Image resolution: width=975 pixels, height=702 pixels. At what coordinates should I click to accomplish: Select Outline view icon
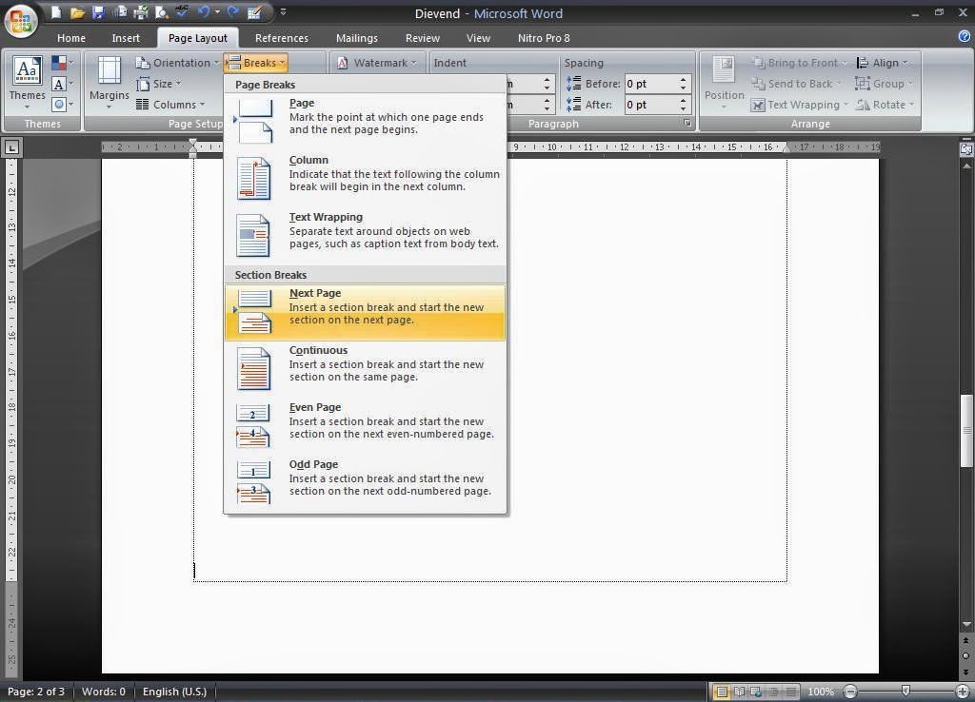(773, 692)
